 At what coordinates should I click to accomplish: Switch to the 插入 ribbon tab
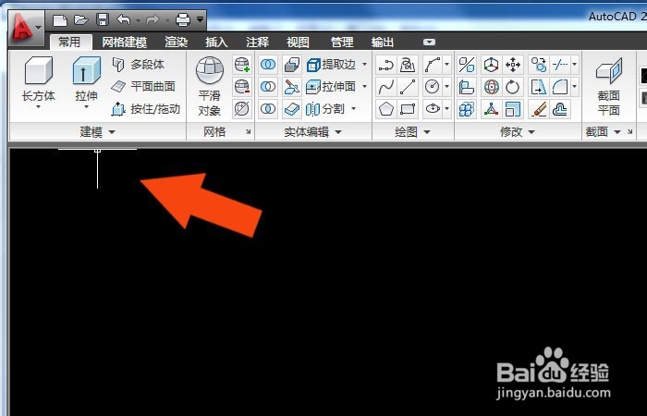(x=216, y=42)
